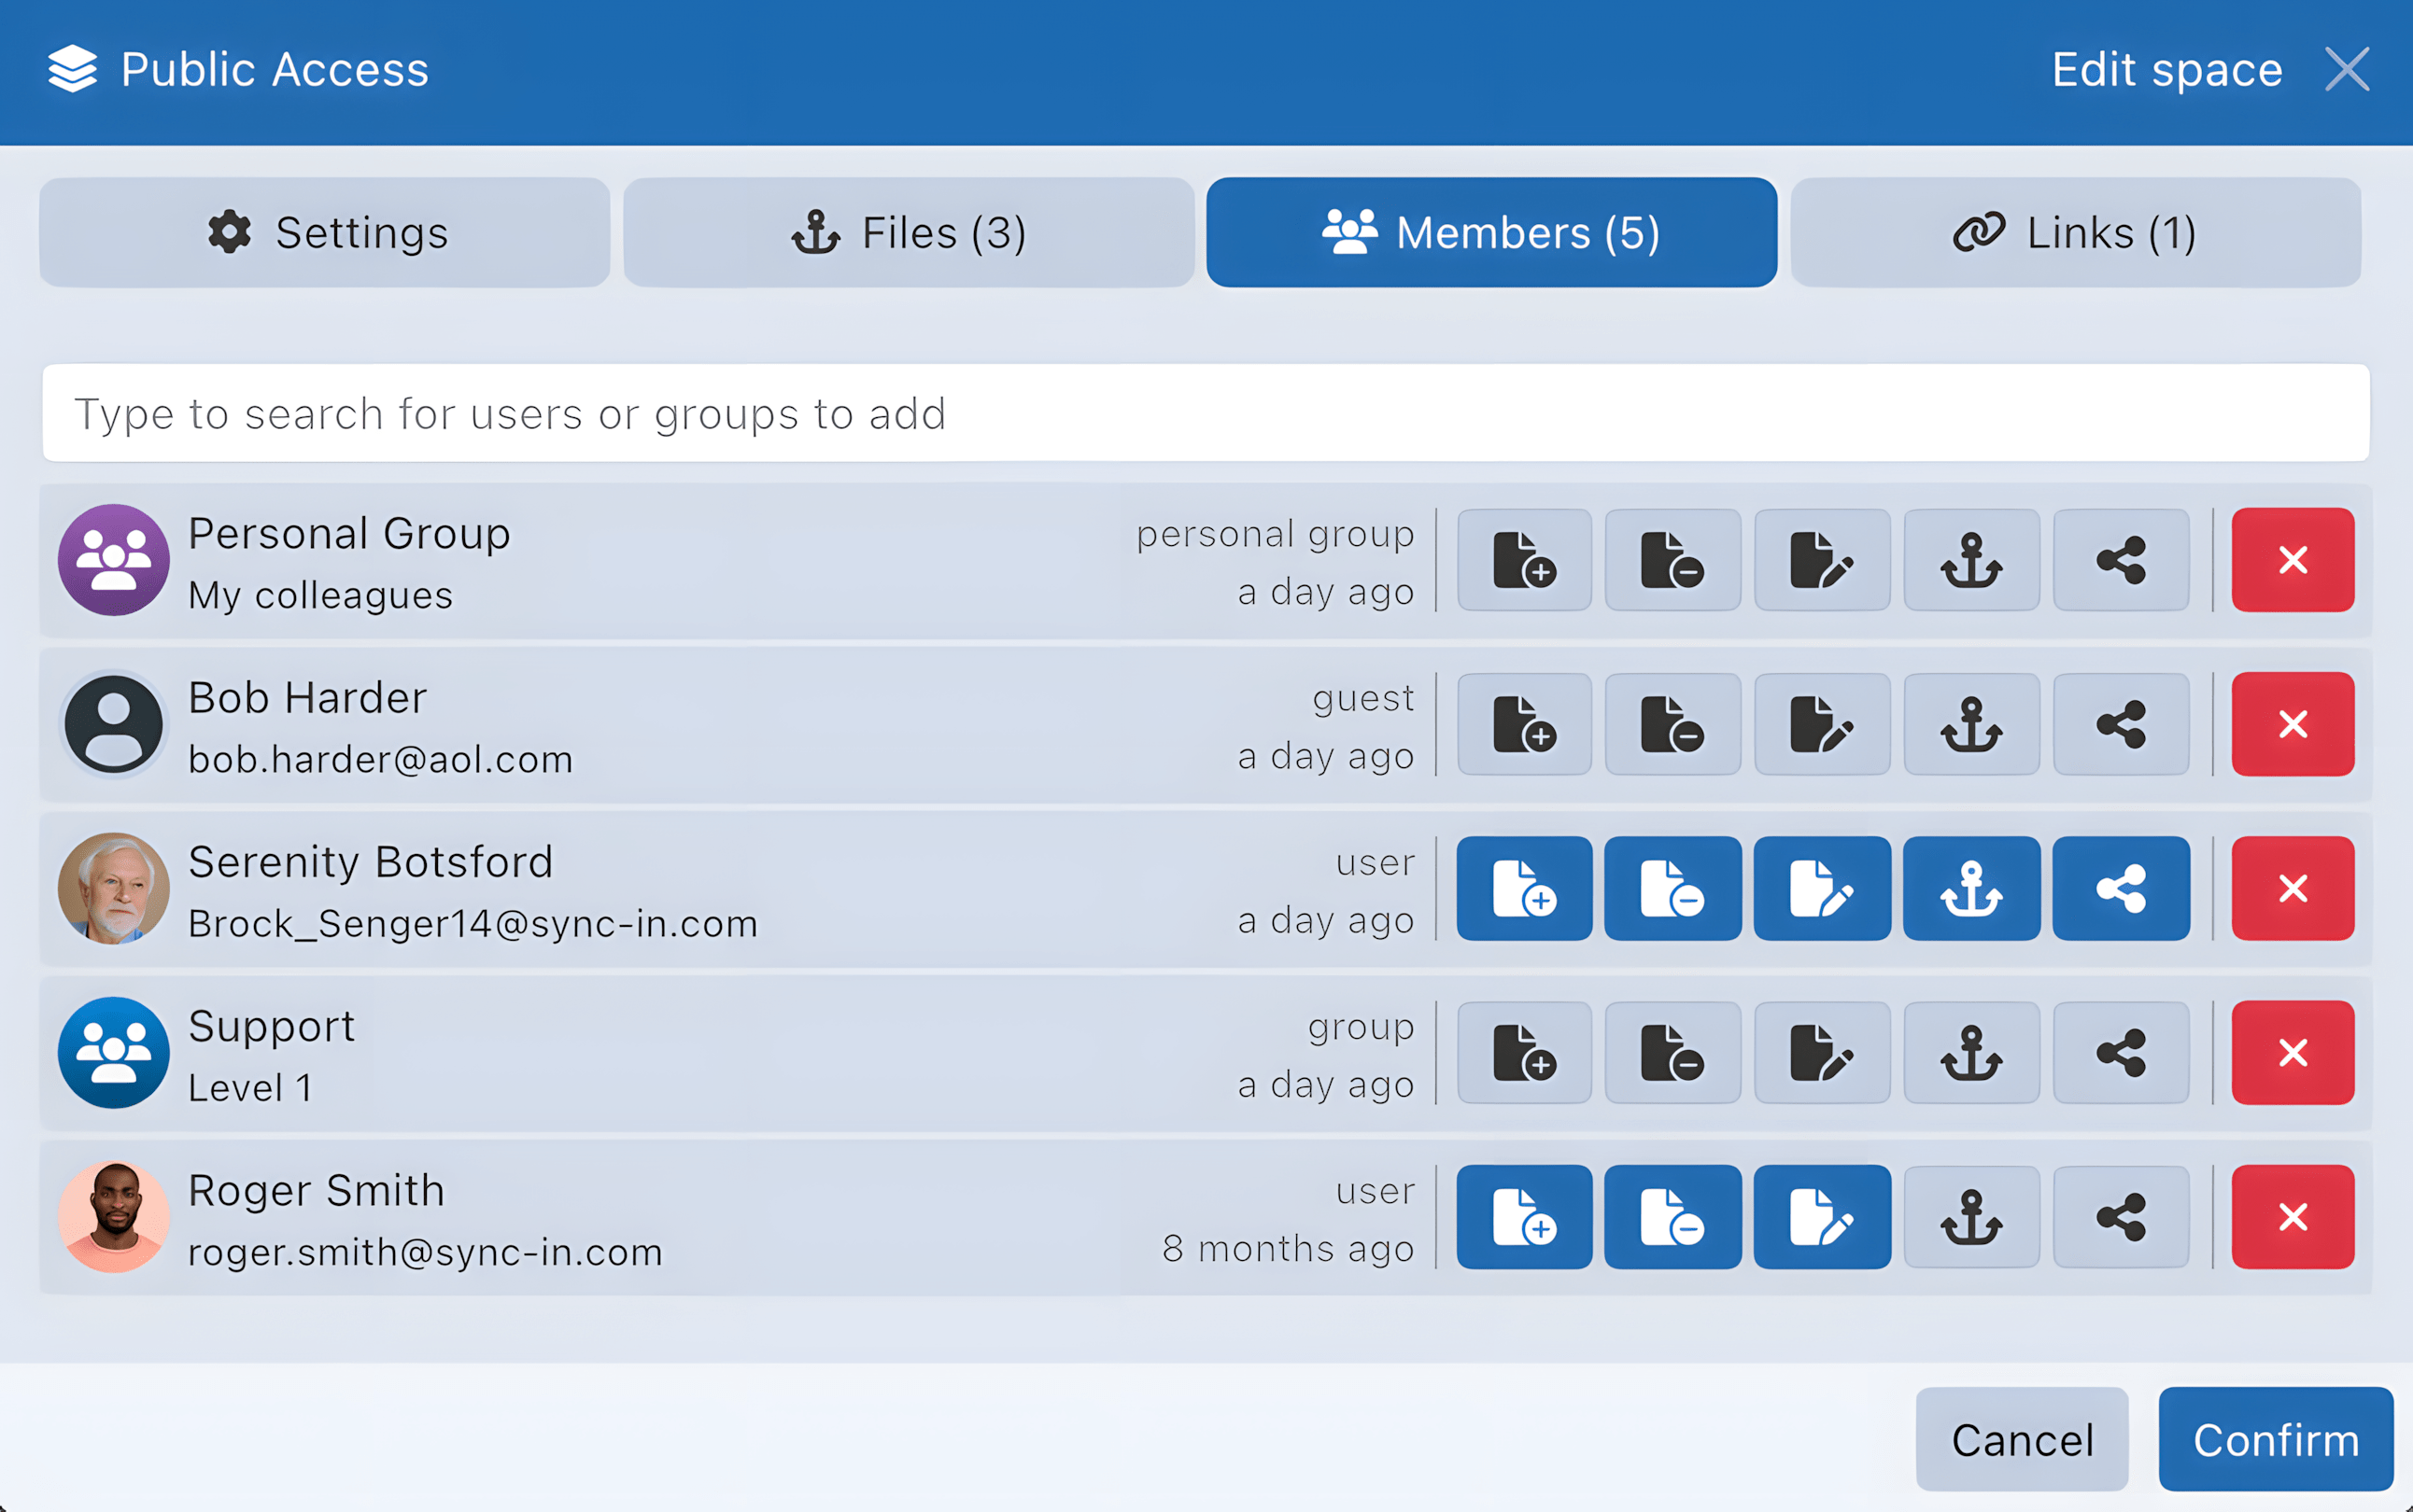Disable delete-file permission for Roger Smith
This screenshot has width=2413, height=1512.
click(1672, 1217)
